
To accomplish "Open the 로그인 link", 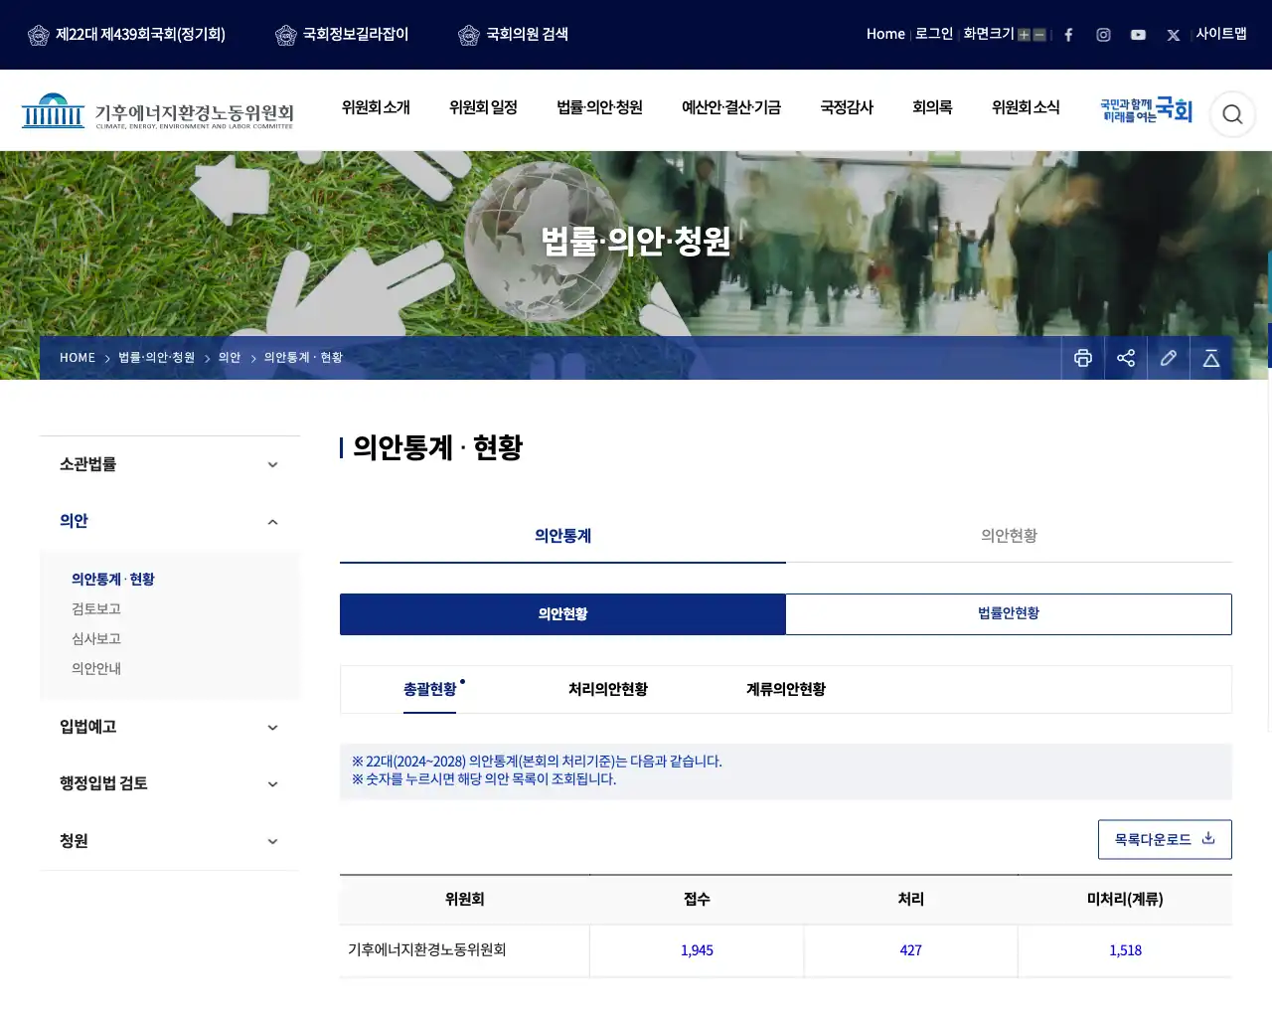I will coord(934,34).
